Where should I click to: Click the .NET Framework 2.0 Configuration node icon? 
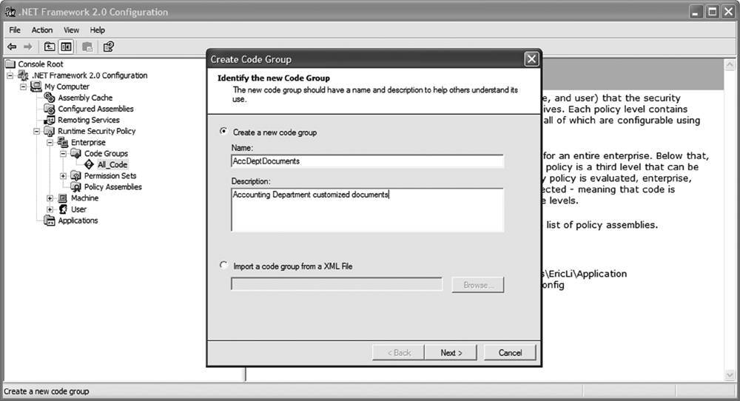point(23,75)
